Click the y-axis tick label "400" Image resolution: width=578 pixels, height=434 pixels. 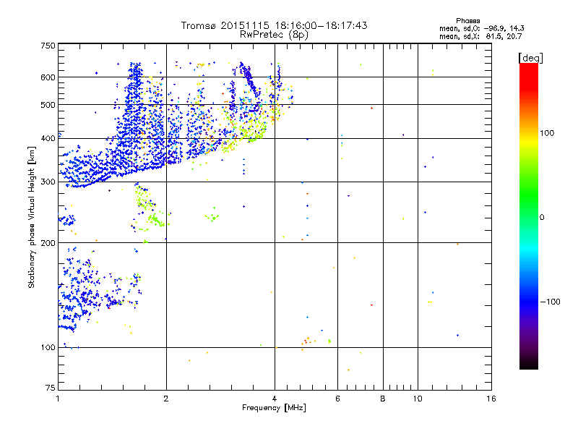tap(48, 138)
